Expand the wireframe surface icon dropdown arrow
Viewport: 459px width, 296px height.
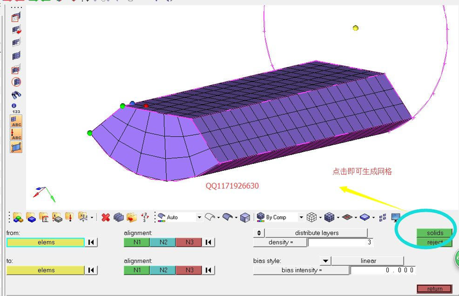tap(218, 218)
